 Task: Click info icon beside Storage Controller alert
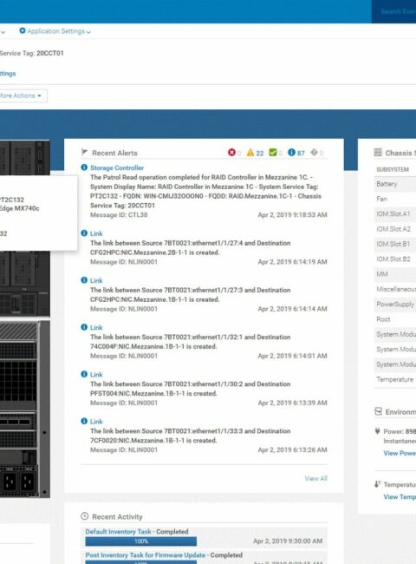point(84,167)
